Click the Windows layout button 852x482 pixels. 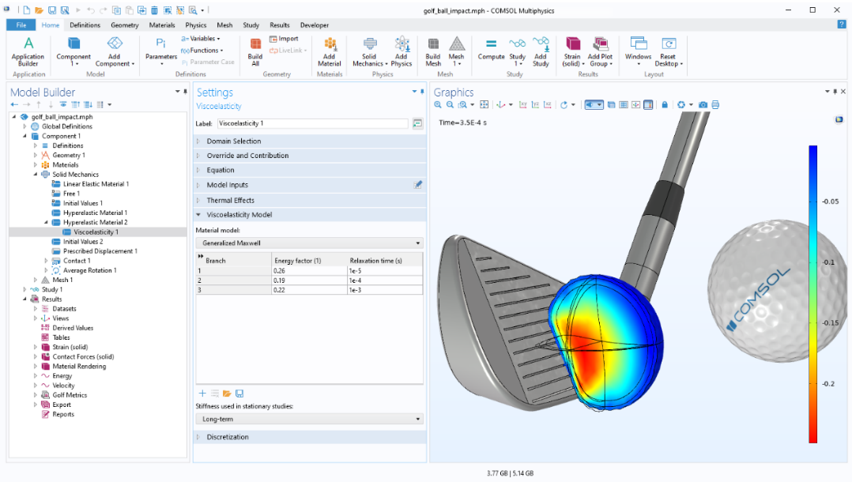pyautogui.click(x=638, y=51)
